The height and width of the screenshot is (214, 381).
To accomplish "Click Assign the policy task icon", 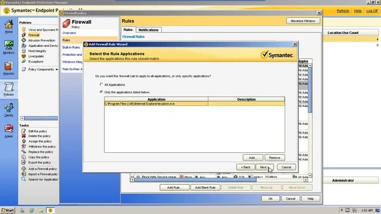I will [24, 141].
